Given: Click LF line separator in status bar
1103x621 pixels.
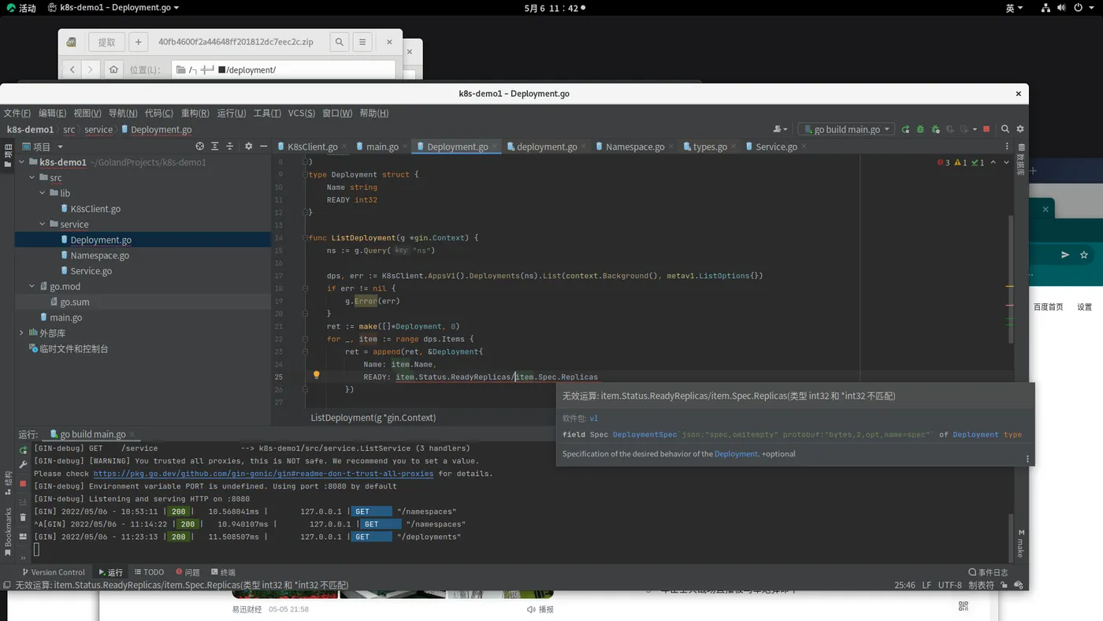Looking at the screenshot, I should pyautogui.click(x=927, y=586).
